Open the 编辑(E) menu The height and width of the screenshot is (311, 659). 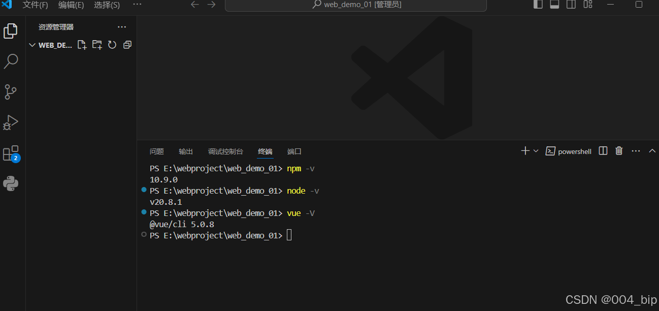click(x=71, y=5)
